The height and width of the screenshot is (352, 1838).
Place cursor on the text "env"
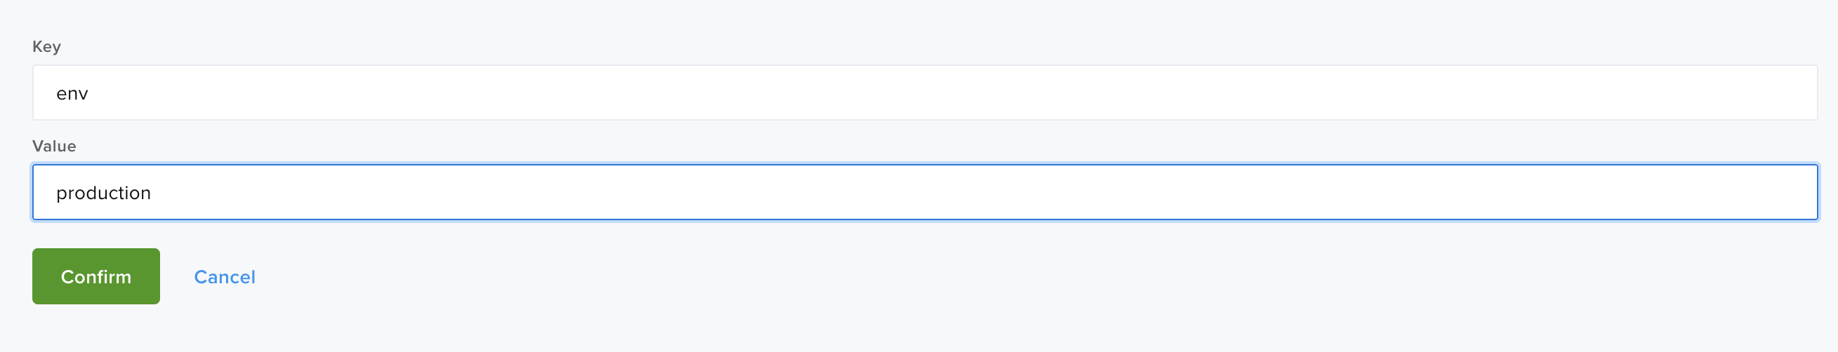72,93
